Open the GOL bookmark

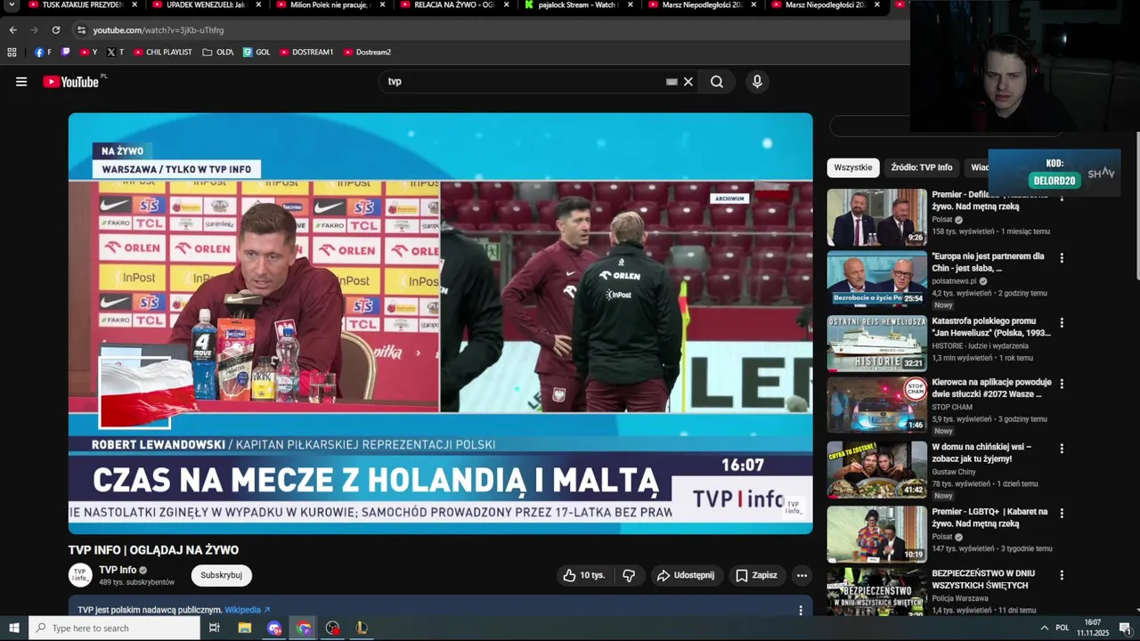(256, 53)
